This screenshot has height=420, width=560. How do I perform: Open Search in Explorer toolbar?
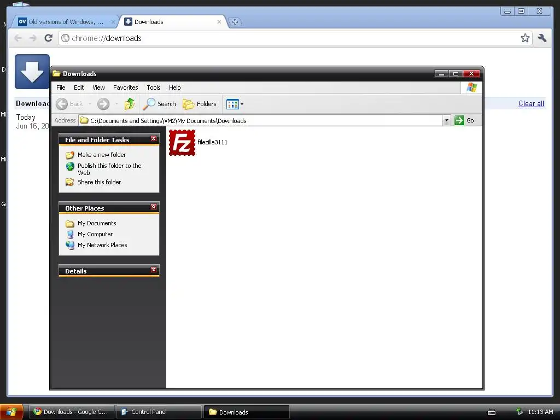tap(159, 104)
